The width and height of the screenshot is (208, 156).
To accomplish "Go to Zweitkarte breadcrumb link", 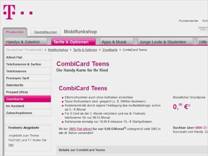I will [x=110, y=50].
